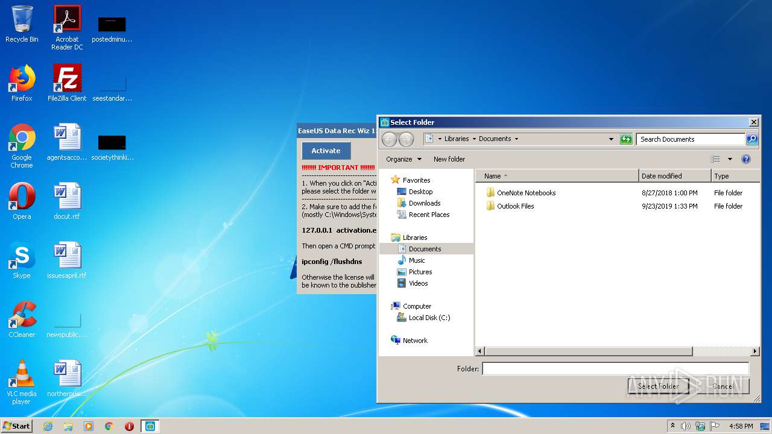Sort by Date modified column
The image size is (772, 434).
(x=675, y=176)
